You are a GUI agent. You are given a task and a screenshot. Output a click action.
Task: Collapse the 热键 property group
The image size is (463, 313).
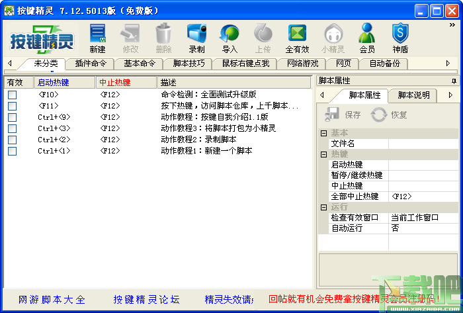point(323,154)
